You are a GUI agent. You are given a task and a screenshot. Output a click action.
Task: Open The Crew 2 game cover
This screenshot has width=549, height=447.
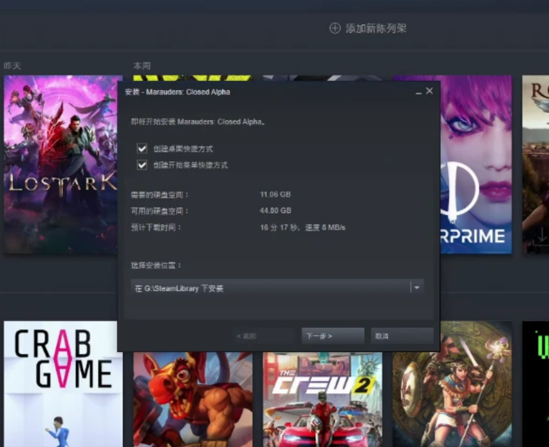coord(323,399)
